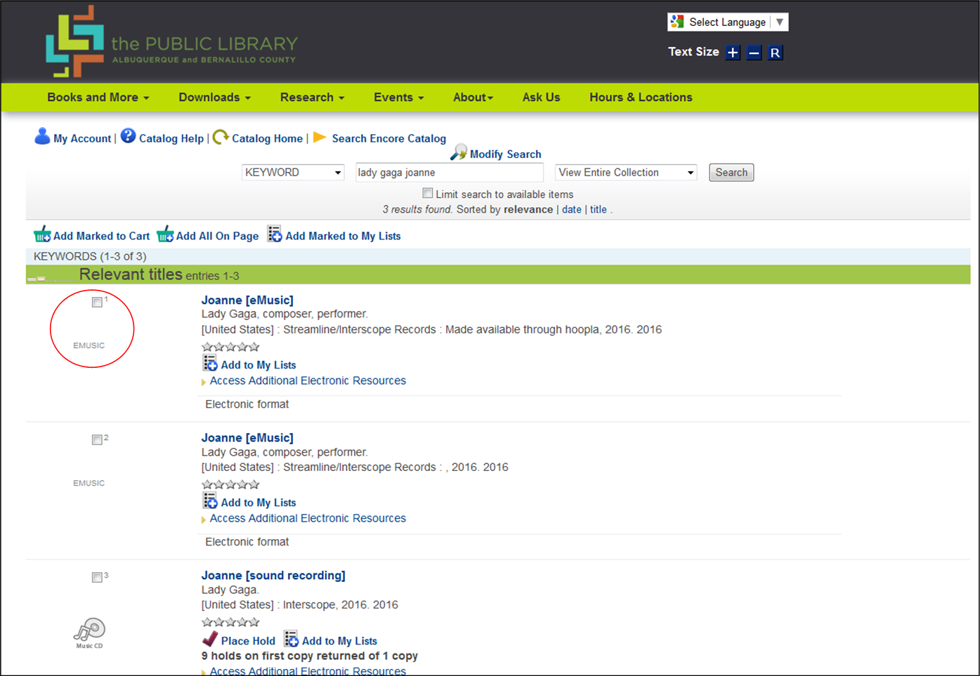Click the My Account link
This screenshot has height=676, width=980.
pyautogui.click(x=82, y=139)
